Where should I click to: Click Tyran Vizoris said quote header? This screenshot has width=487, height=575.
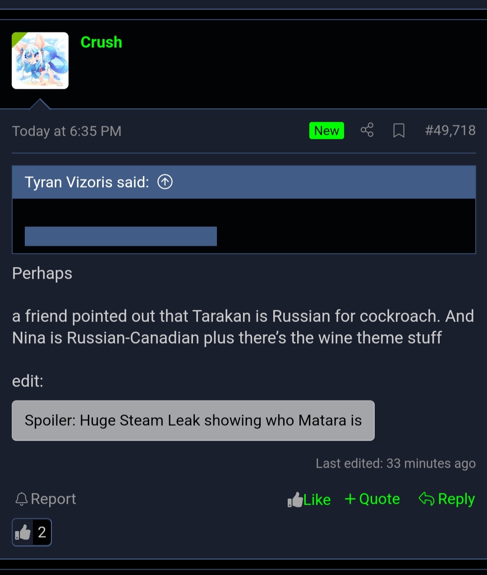coord(87,182)
